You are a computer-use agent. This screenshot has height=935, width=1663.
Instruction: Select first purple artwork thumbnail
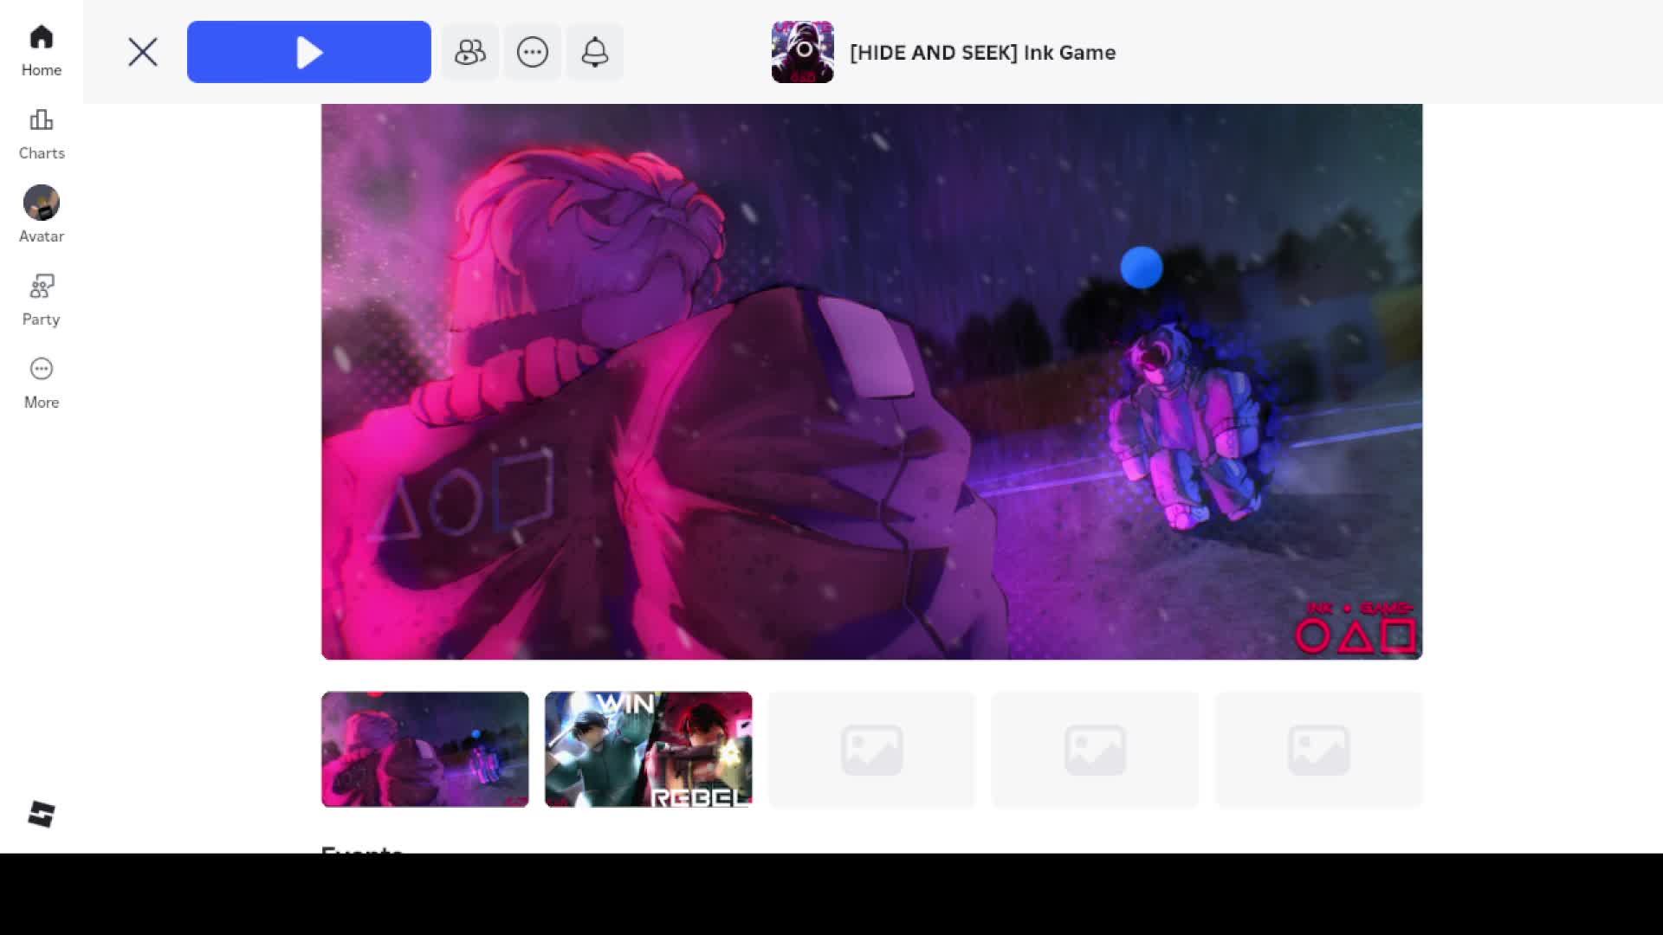pos(424,749)
